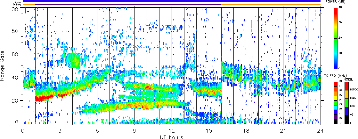Click x-axis tick label '9'
358x139 pixels.
(x=134, y=131)
